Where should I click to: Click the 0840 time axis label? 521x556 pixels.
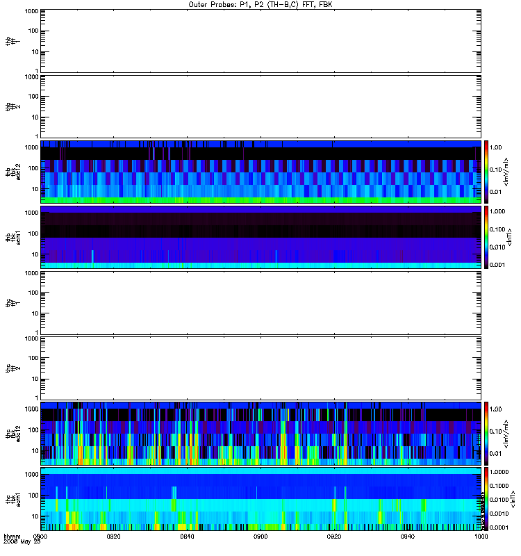[x=187, y=537]
